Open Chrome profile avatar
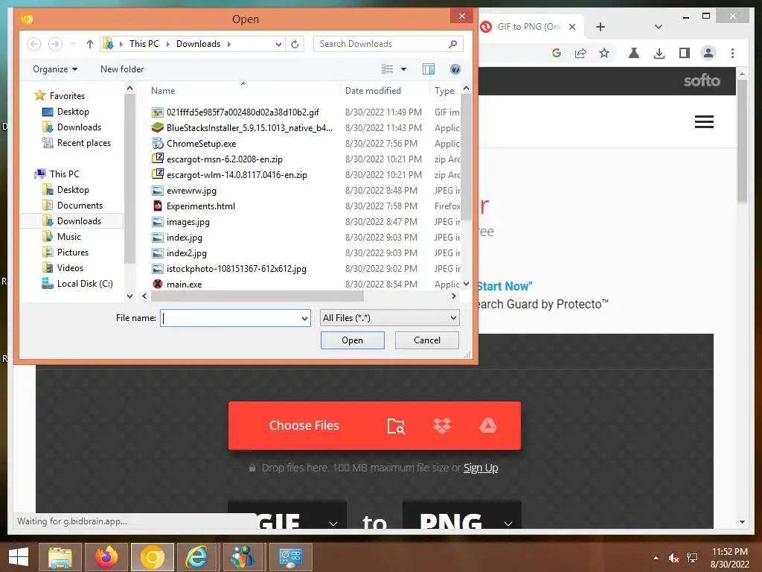The height and width of the screenshot is (572, 762). click(708, 53)
